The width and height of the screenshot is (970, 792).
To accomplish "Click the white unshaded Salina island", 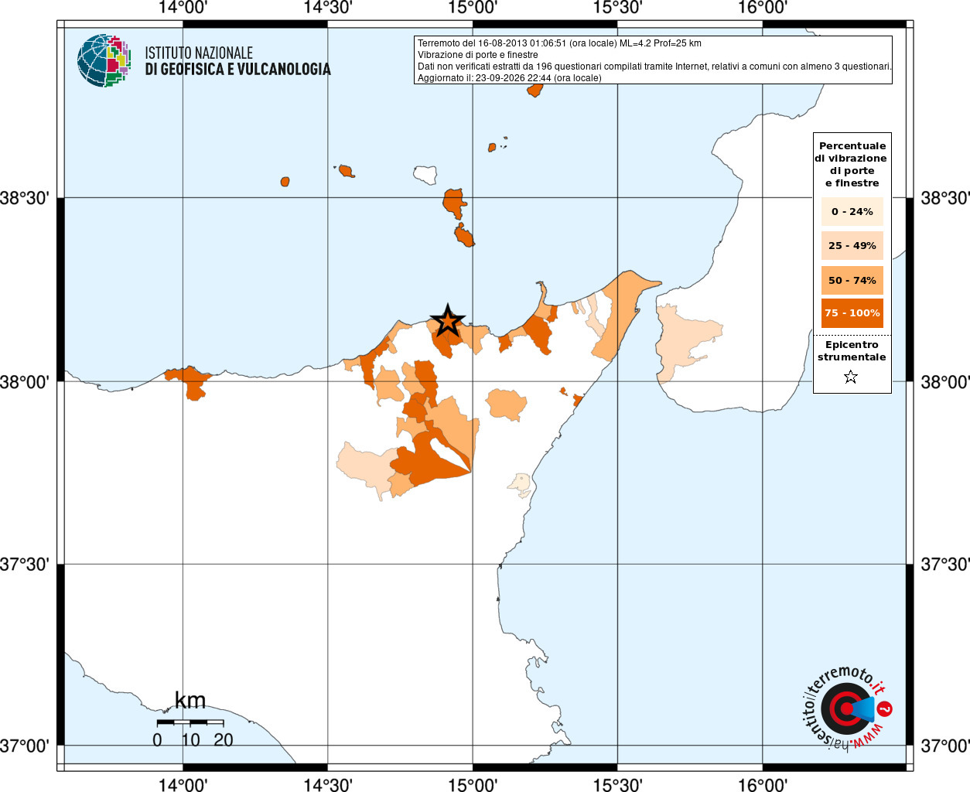I will pos(425,174).
